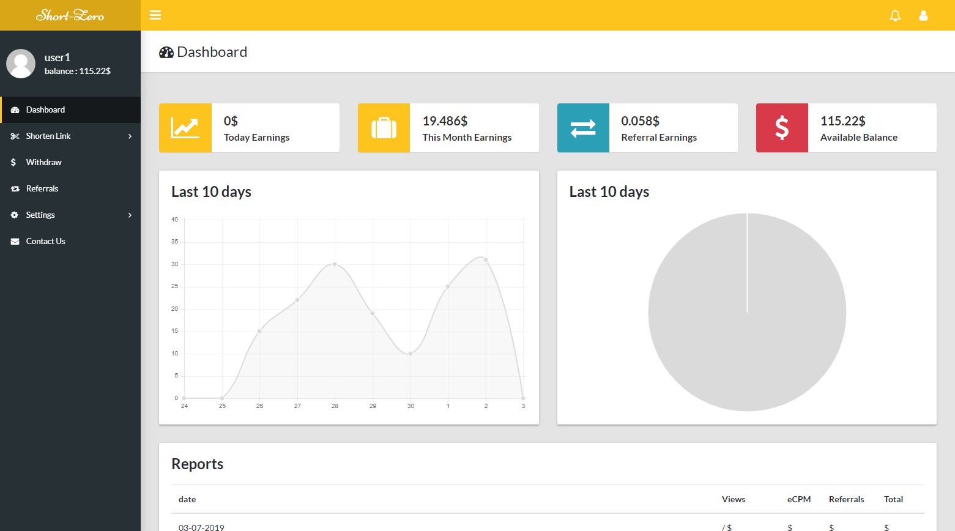Go to Referrals in the sidebar
Viewport: 955px width, 531px height.
coord(42,188)
